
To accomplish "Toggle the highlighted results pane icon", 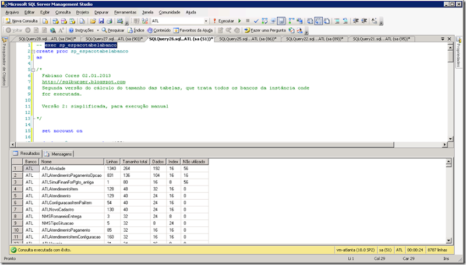I will coord(281,21).
